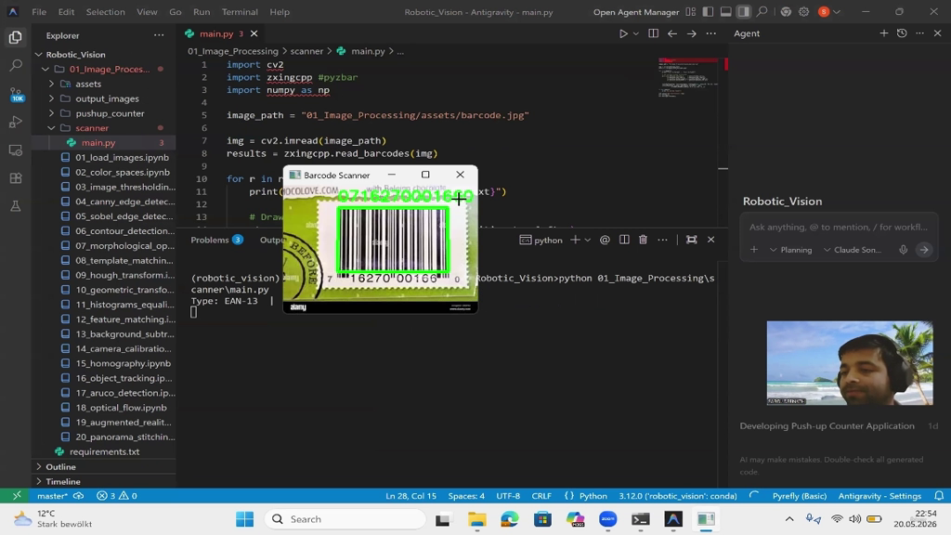Open the Planning mode dropdown
The height and width of the screenshot is (535, 951).
click(791, 250)
